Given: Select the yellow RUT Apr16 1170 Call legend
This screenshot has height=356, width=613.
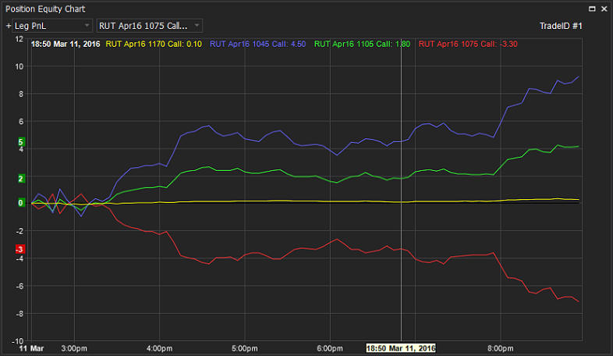Looking at the screenshot, I should 154,44.
